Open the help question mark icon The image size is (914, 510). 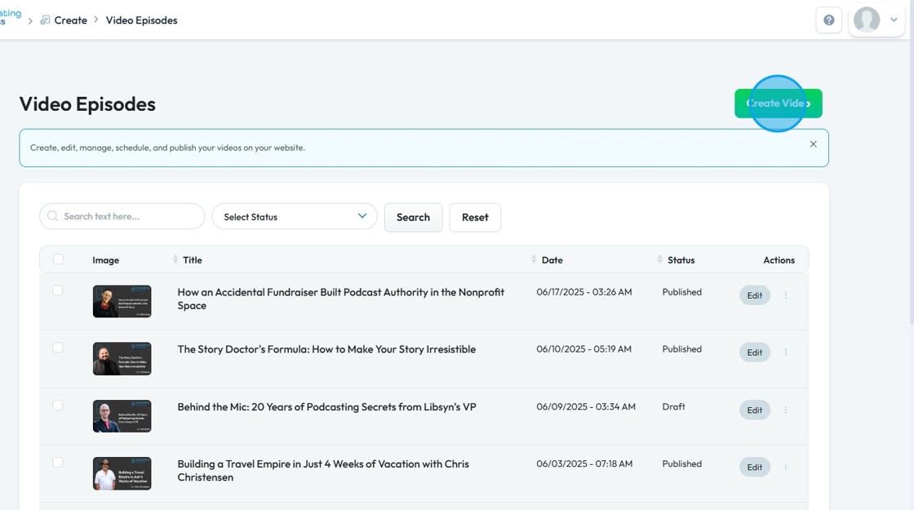pos(828,20)
